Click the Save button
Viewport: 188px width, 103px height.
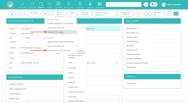pyautogui.click(x=169, y=14)
